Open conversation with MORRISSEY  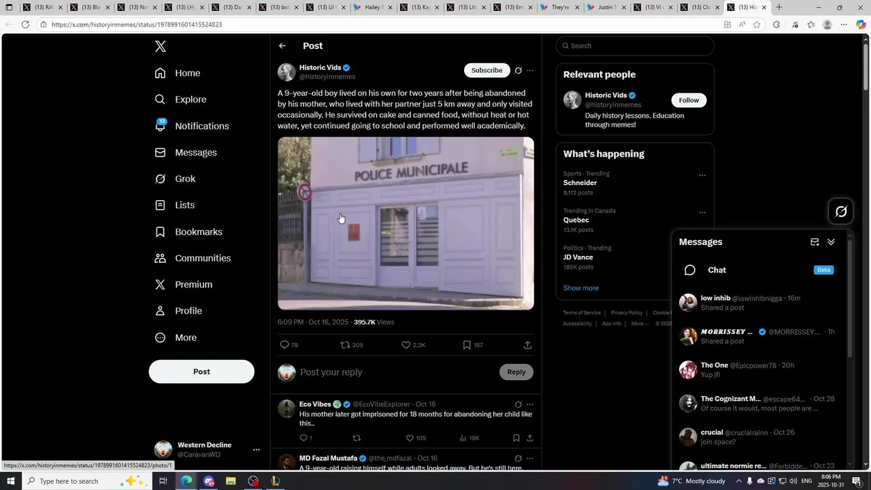click(x=759, y=336)
